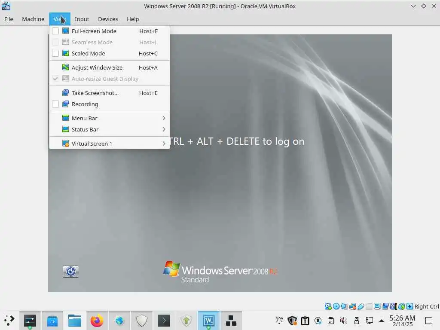Expand the Menu Bar submenu arrow
Image resolution: width=440 pixels, height=330 pixels.
click(164, 118)
